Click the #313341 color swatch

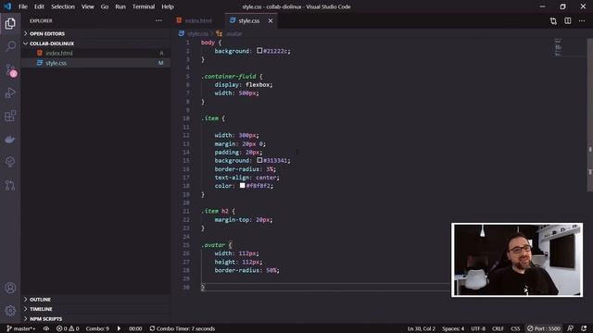[x=259, y=160]
